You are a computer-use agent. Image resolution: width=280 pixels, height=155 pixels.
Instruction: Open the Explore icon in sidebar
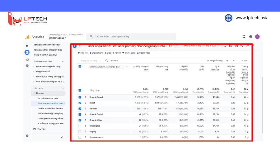click(27, 59)
